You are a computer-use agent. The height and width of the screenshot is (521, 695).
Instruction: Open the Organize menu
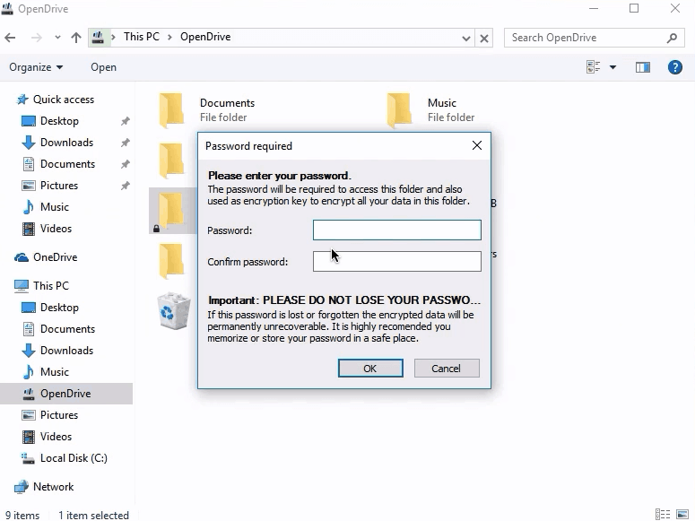click(36, 67)
